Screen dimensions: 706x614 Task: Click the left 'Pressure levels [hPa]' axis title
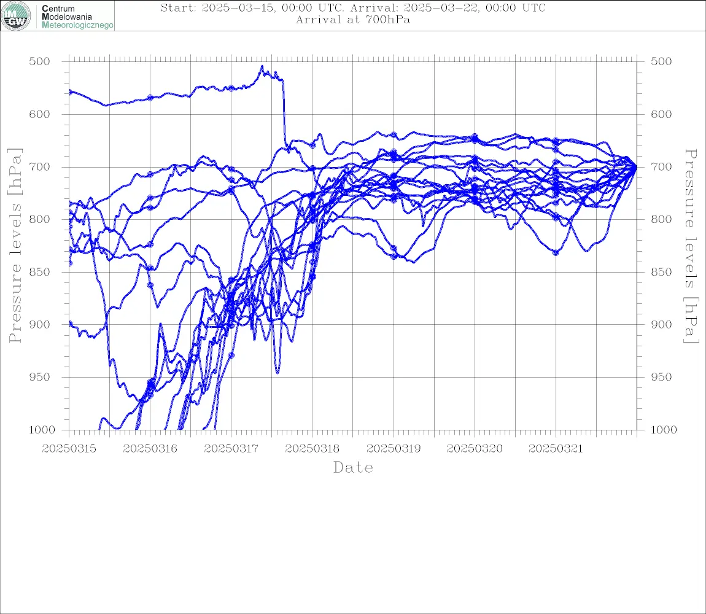15,246
